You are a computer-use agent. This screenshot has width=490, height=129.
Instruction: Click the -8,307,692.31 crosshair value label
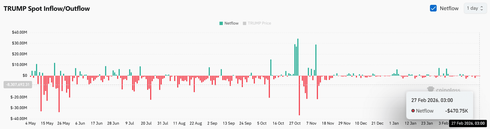(18, 84)
